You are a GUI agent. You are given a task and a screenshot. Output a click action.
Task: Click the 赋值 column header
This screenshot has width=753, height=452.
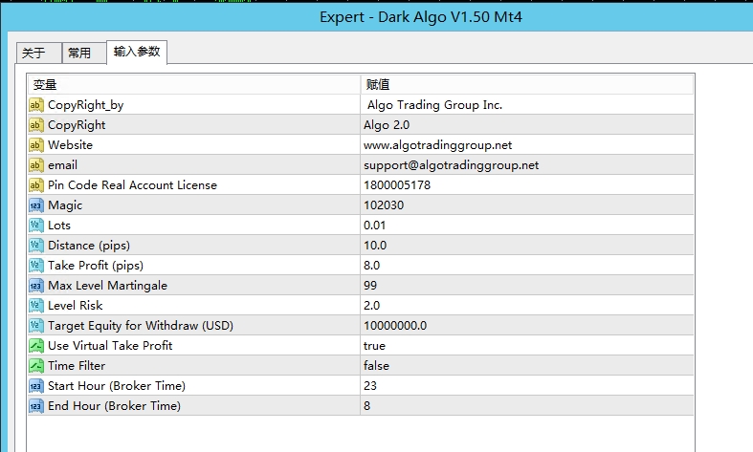click(x=527, y=85)
